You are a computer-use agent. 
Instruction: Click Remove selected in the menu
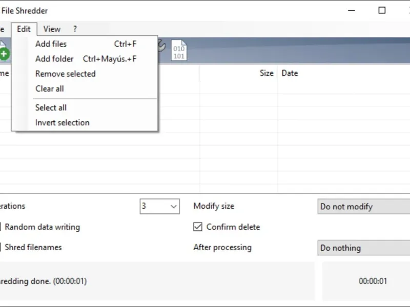[x=65, y=74]
